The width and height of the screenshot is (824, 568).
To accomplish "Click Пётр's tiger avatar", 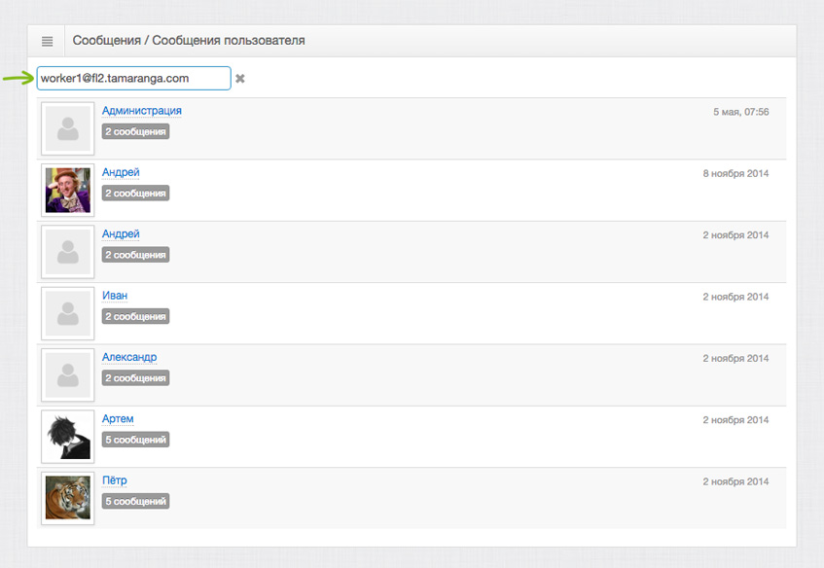I will pyautogui.click(x=68, y=498).
